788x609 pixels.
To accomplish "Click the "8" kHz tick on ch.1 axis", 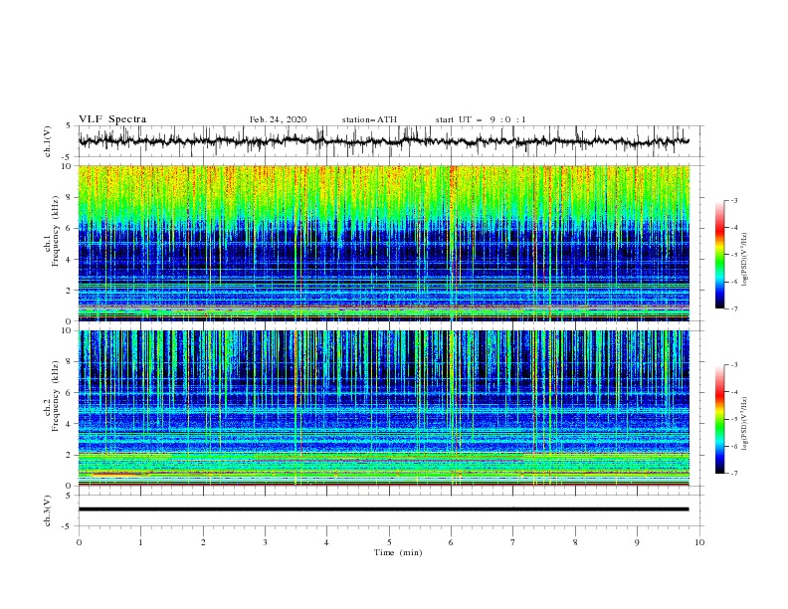I will tap(70, 197).
